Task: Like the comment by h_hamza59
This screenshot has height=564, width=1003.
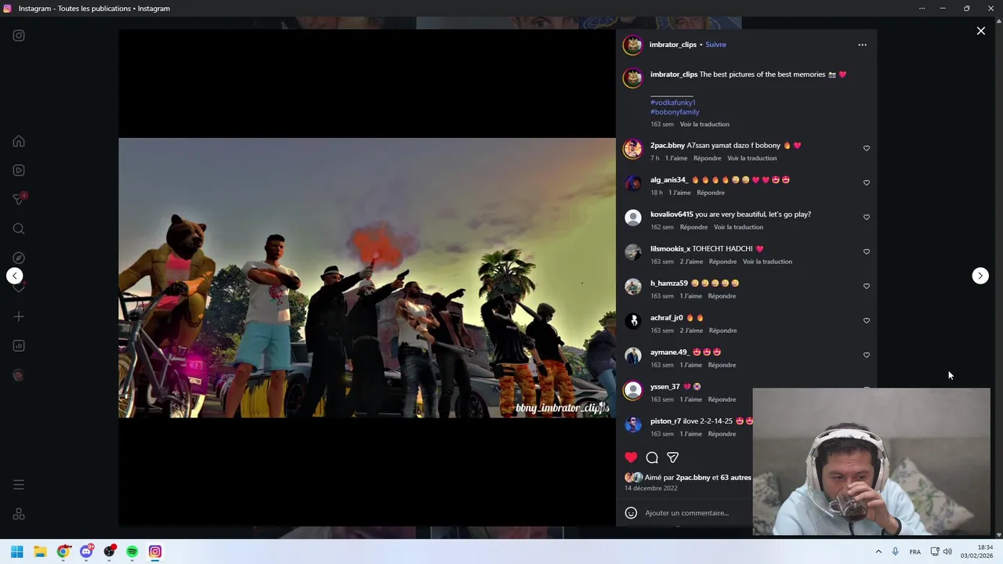Action: (867, 286)
